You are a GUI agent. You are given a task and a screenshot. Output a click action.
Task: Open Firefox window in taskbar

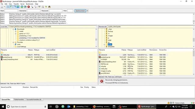pos(101,107)
